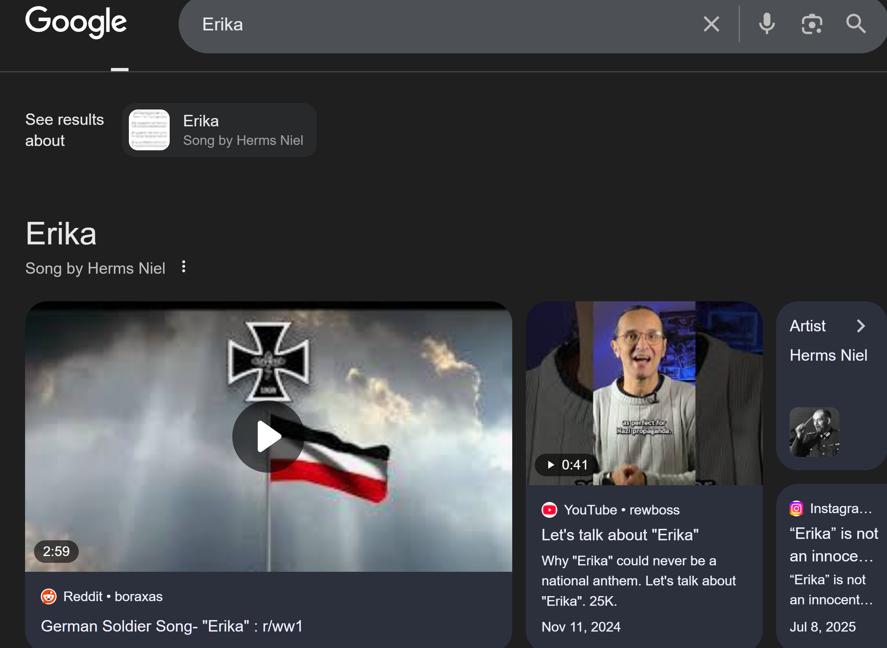
Task: Open German Soldier Song "Erika" r/ww1 link
Action: click(172, 627)
